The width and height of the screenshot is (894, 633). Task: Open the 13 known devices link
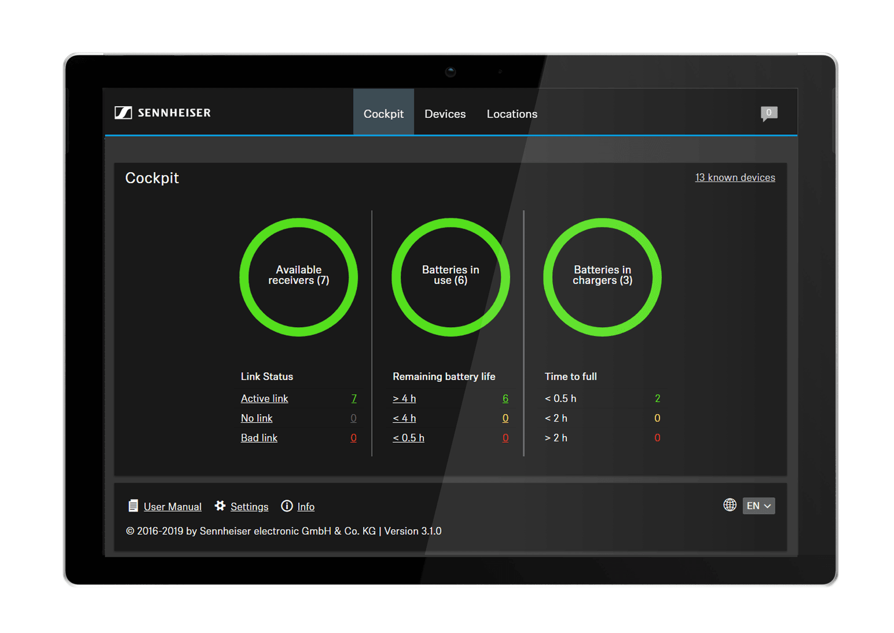pos(735,178)
